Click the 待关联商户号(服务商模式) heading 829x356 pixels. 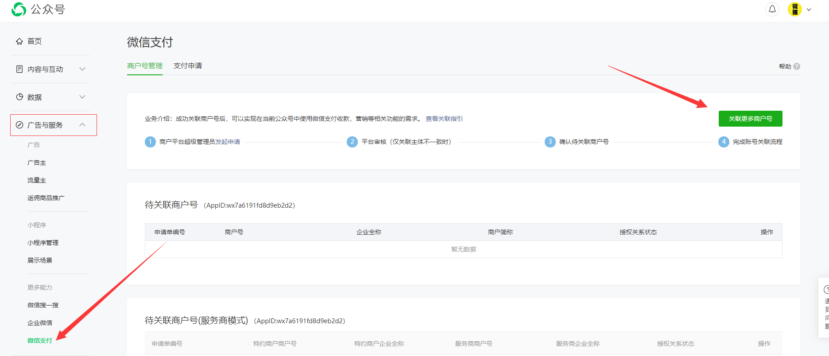click(x=196, y=320)
